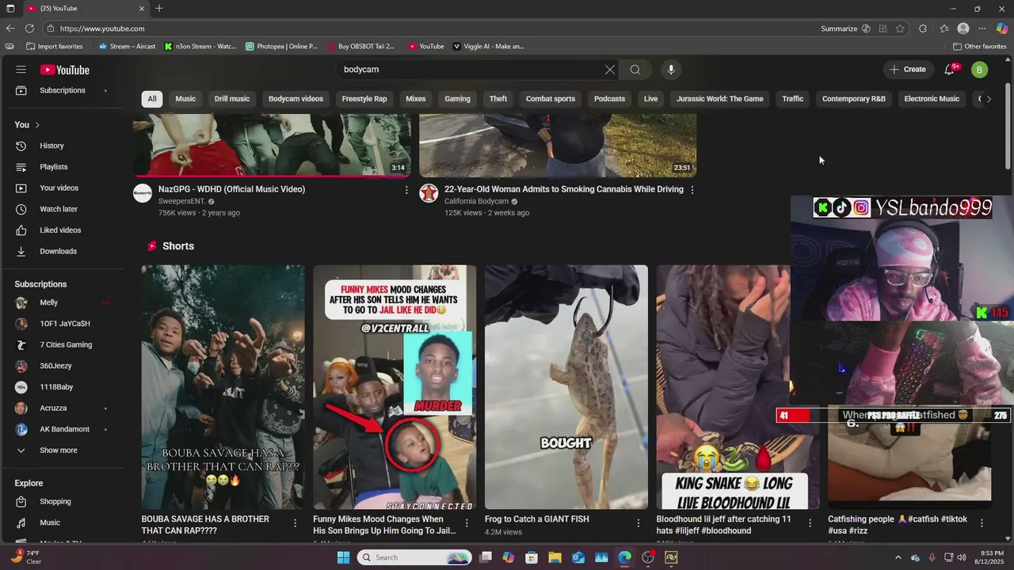Select the Podcasts filter chip
This screenshot has width=1014, height=570.
pos(609,99)
